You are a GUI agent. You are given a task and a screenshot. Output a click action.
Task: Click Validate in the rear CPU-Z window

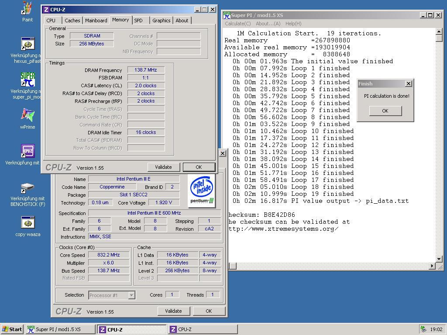coord(174,311)
